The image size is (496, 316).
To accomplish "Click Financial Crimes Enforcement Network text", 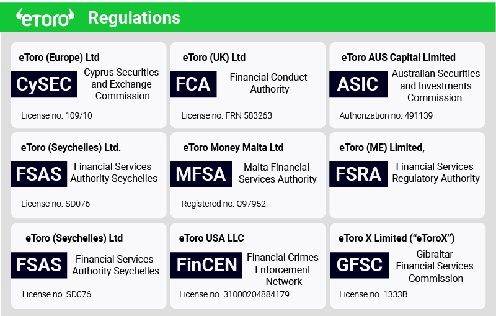I will pyautogui.click(x=283, y=269).
